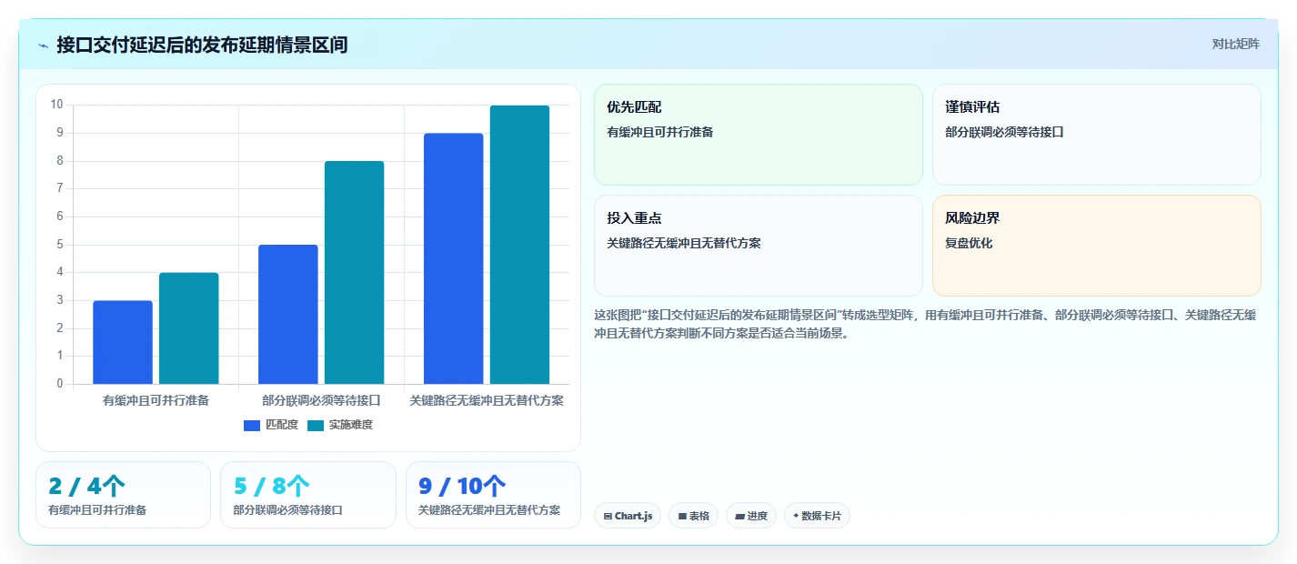Open the 优先匹配 matrix card
Screen dimensions: 1297x564
click(x=759, y=135)
